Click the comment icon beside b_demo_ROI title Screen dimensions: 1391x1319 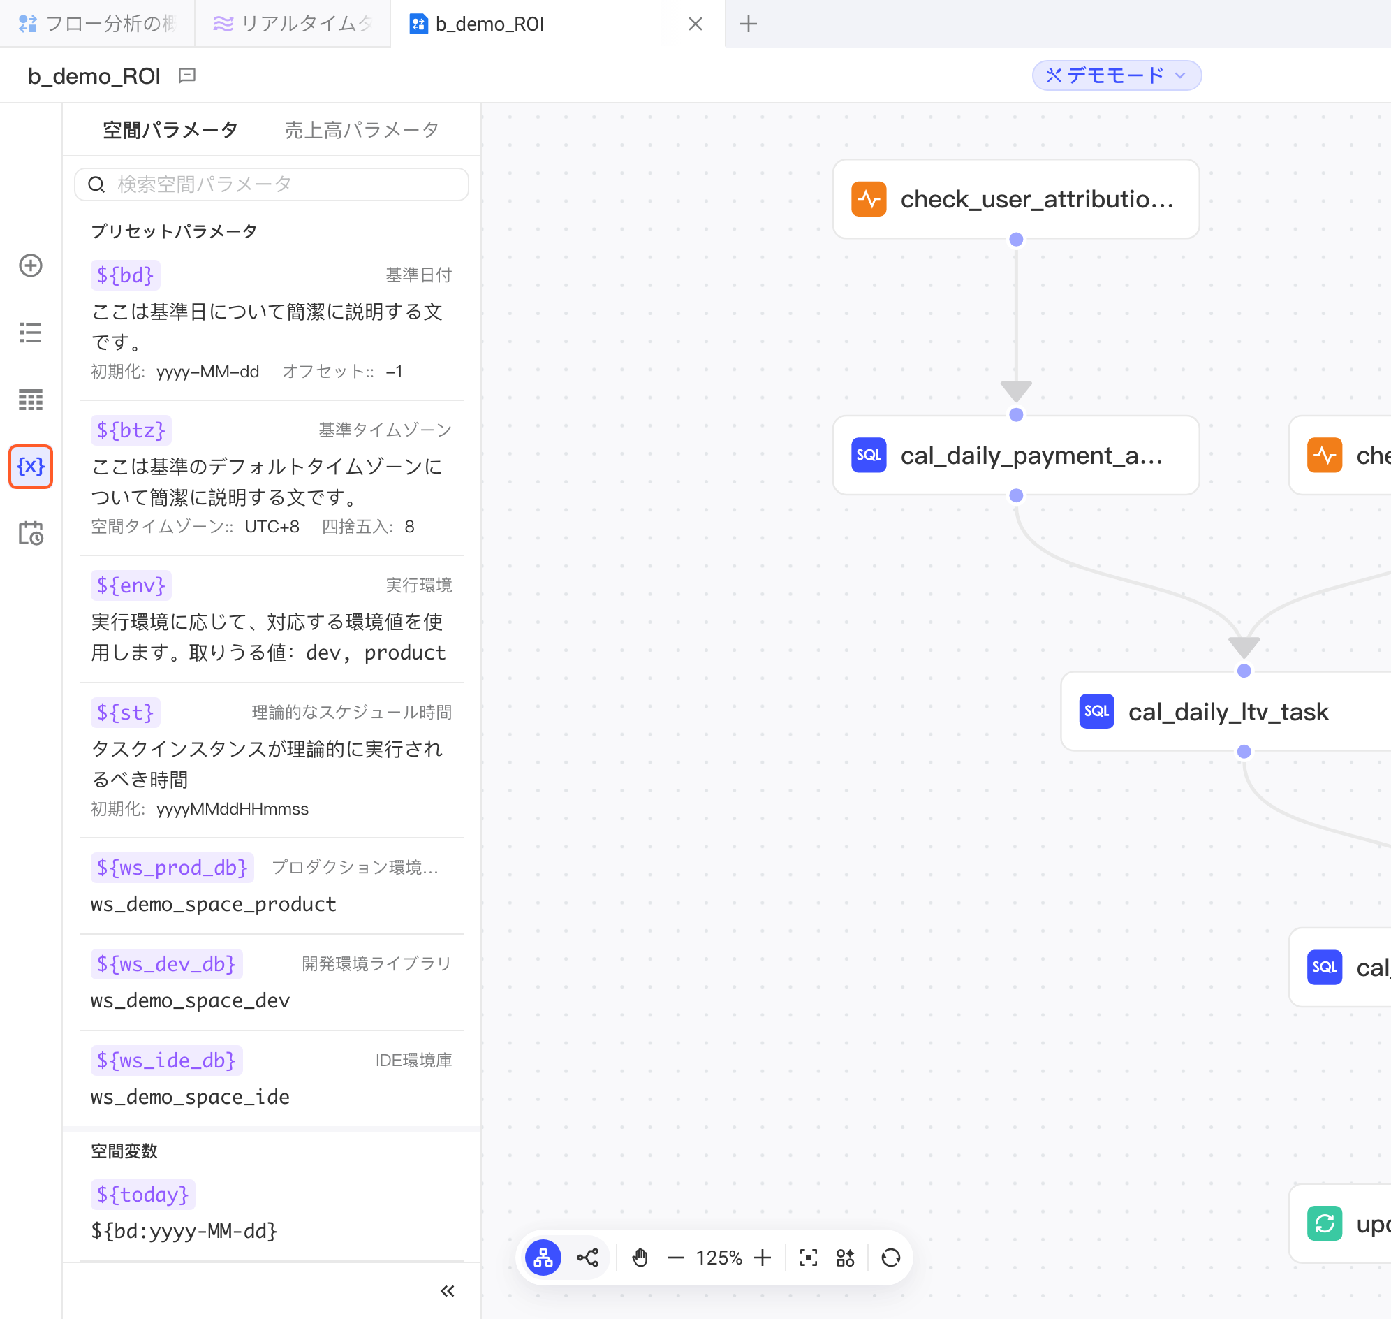point(187,75)
